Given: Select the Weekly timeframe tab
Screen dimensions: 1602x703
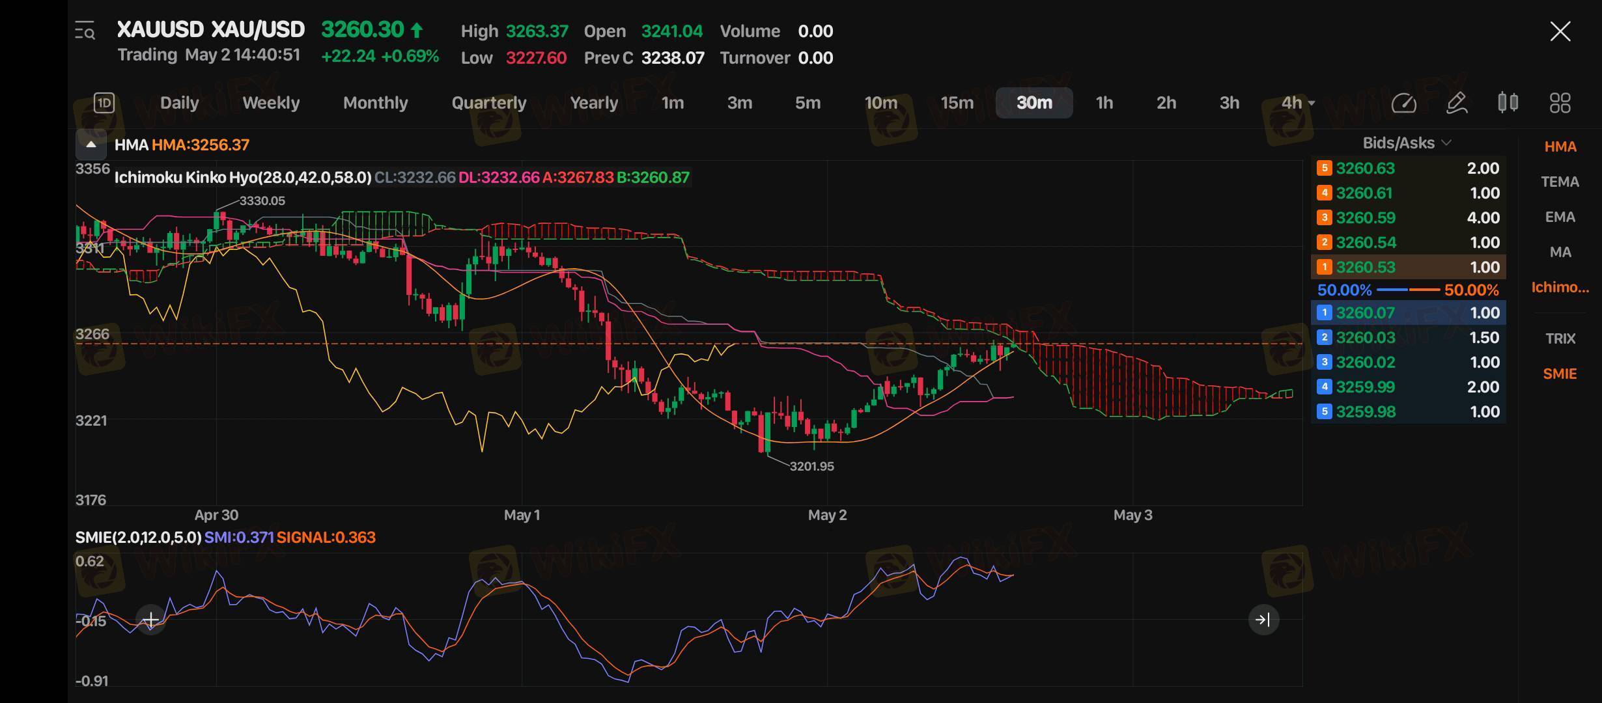Looking at the screenshot, I should pyautogui.click(x=271, y=103).
